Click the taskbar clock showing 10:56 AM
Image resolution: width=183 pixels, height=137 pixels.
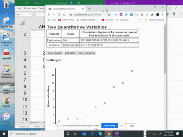[x=169, y=134]
